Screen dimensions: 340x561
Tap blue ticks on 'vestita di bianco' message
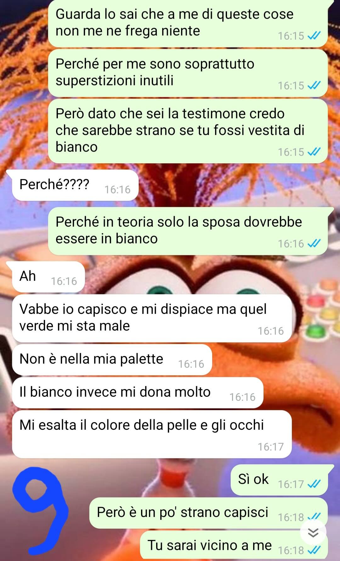[314, 152]
